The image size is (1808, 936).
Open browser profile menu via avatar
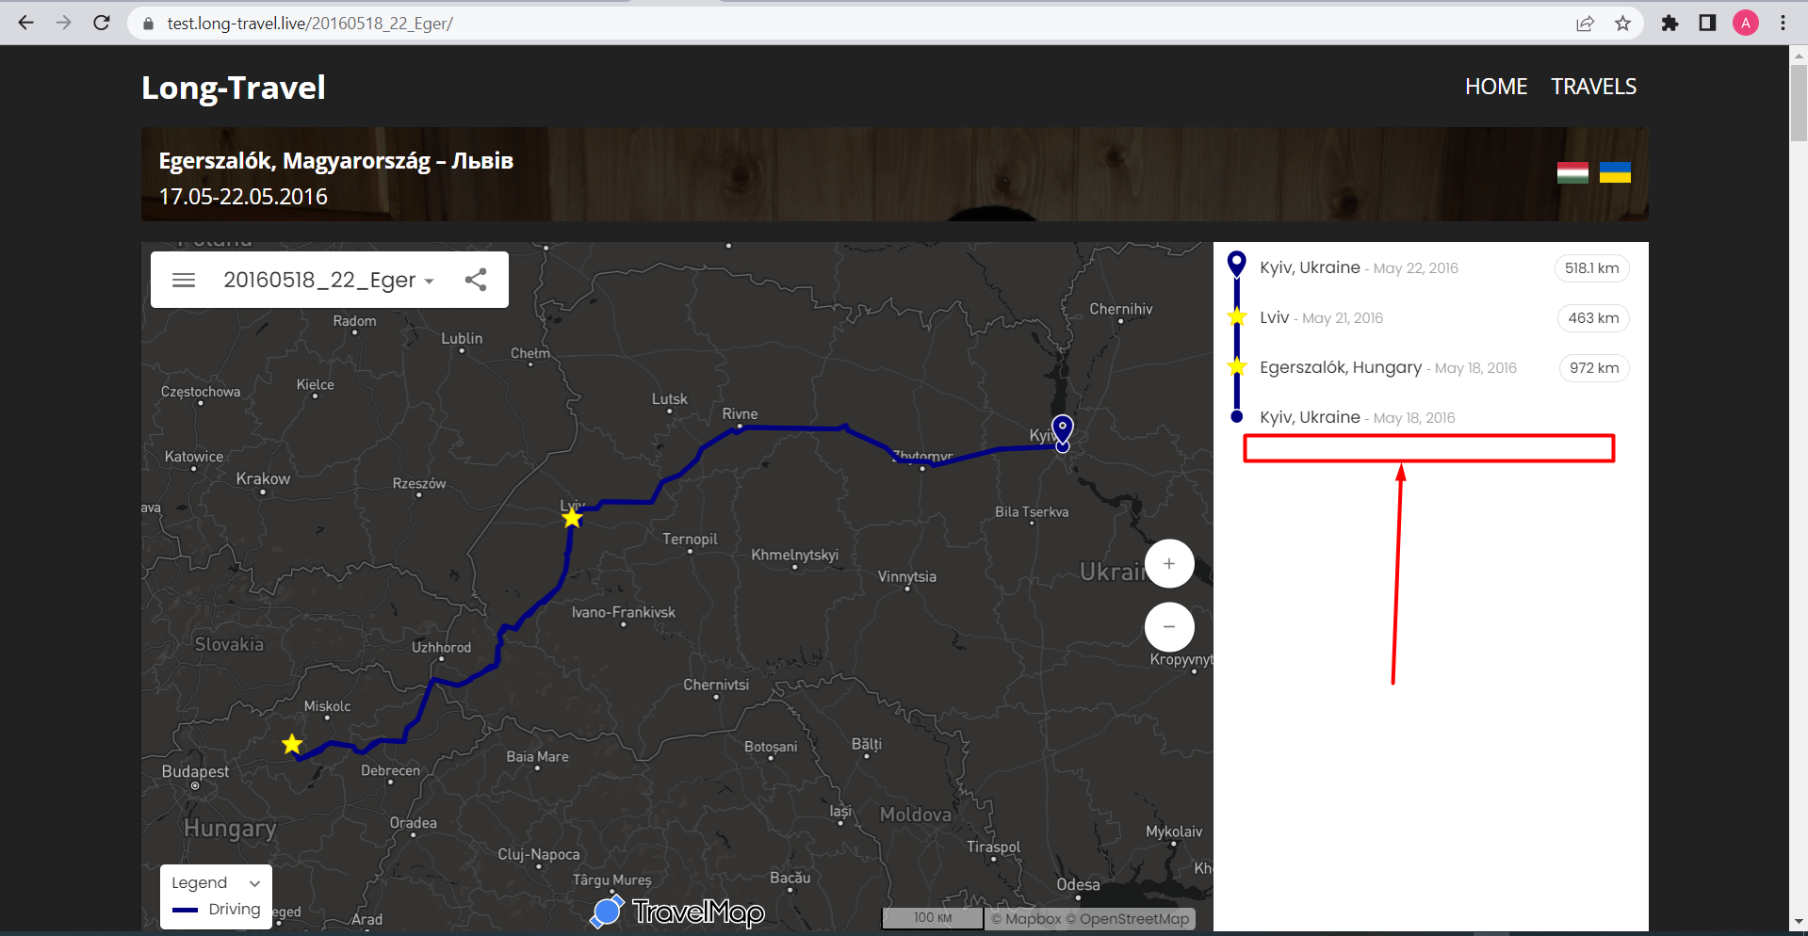tap(1746, 23)
